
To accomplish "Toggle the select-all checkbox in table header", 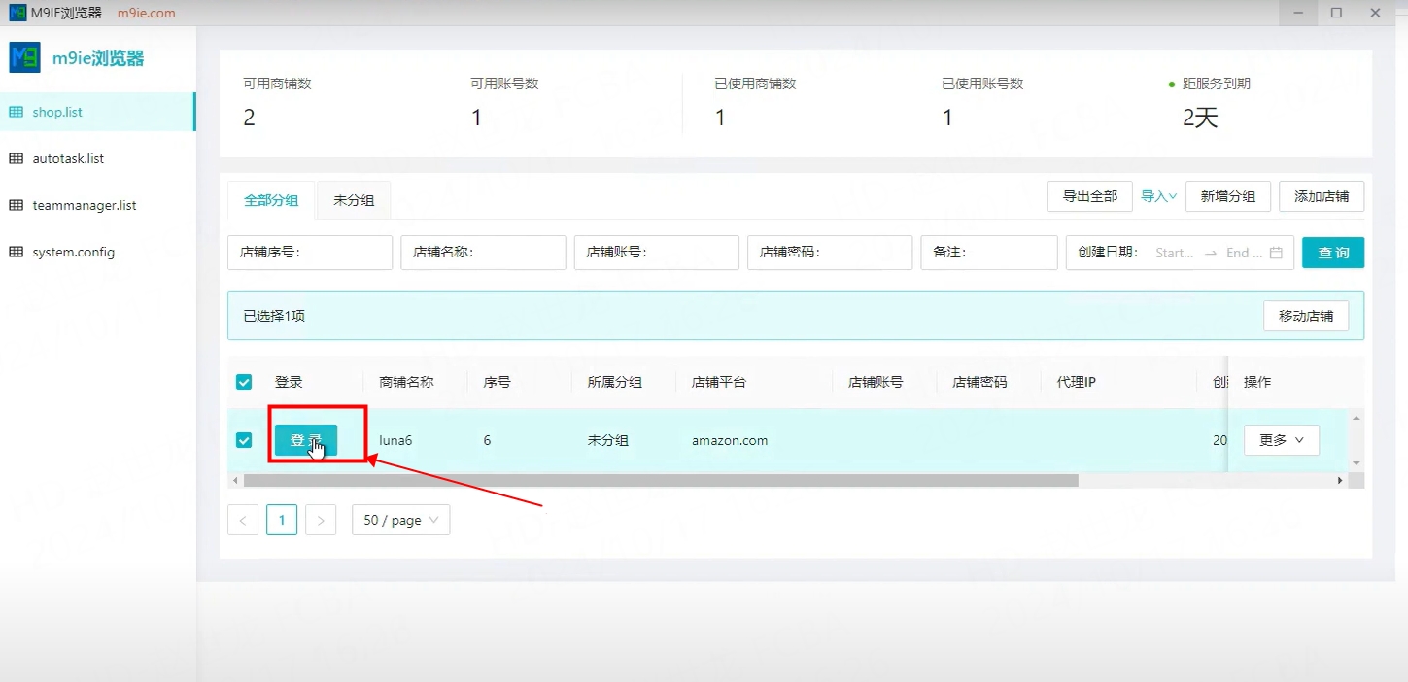I will click(x=244, y=382).
